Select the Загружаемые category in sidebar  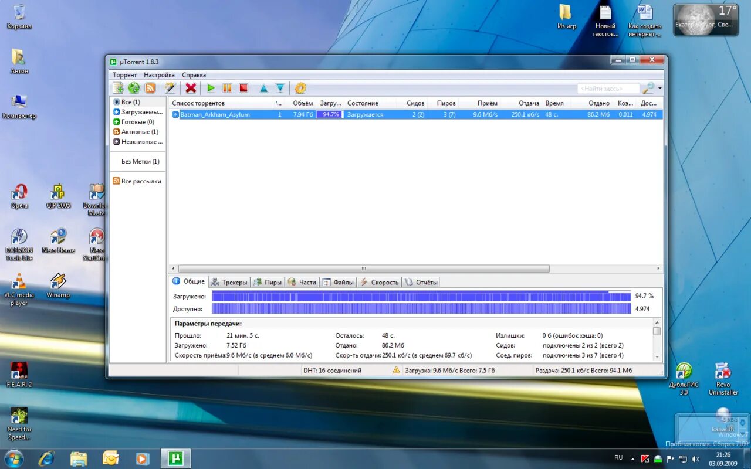pyautogui.click(x=138, y=112)
